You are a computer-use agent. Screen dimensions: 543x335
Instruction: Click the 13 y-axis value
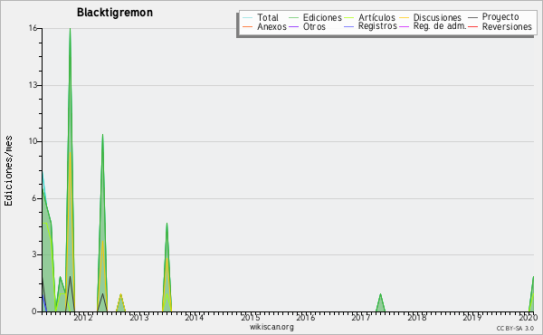[x=33, y=85]
